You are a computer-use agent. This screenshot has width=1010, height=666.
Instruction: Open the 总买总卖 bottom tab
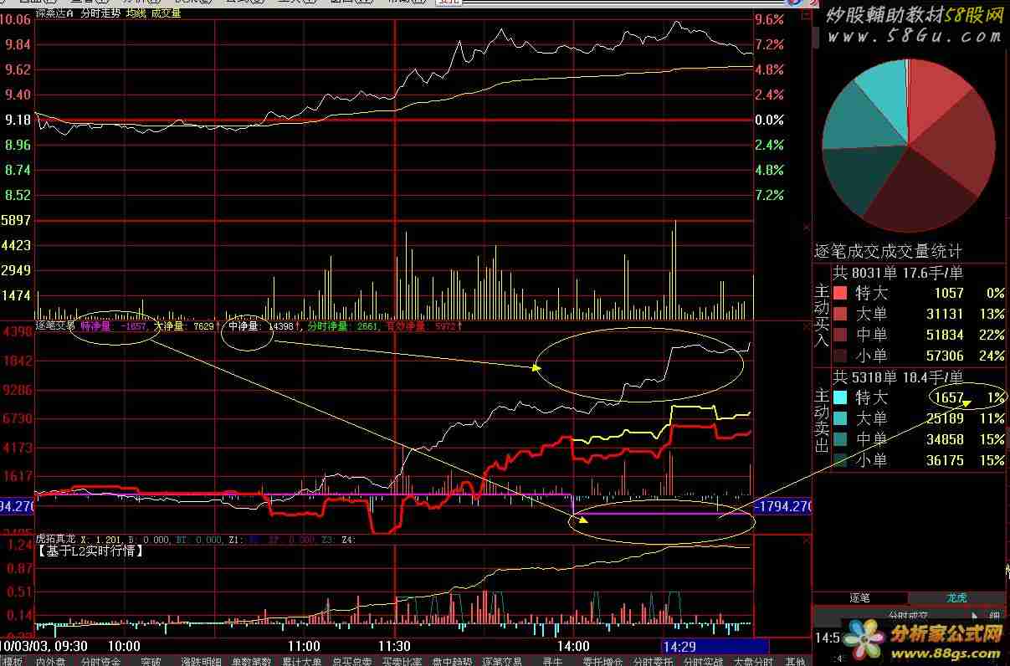tap(352, 661)
